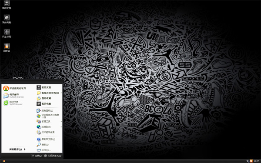Open the Recycle Bin desktop icon
This screenshot has height=163, width=261.
(7, 47)
